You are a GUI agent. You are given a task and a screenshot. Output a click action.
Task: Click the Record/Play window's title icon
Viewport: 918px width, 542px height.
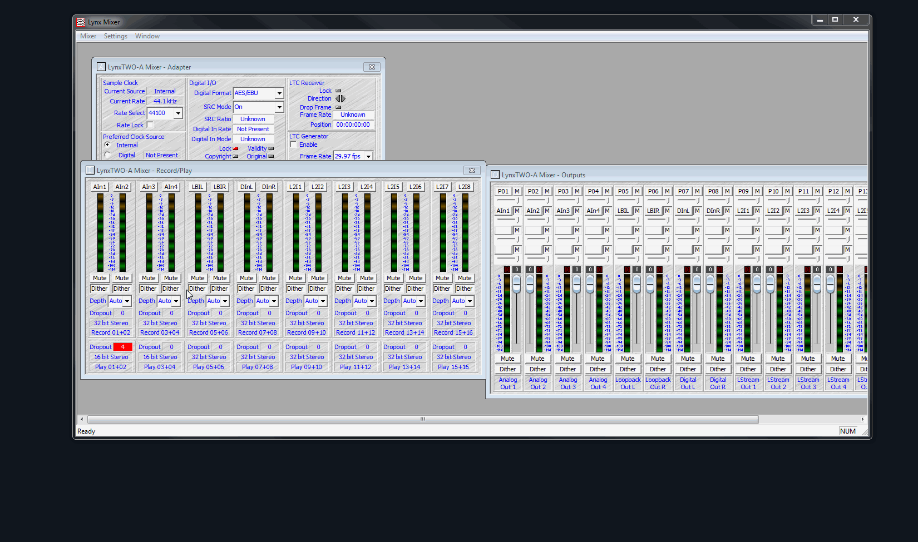coord(90,170)
